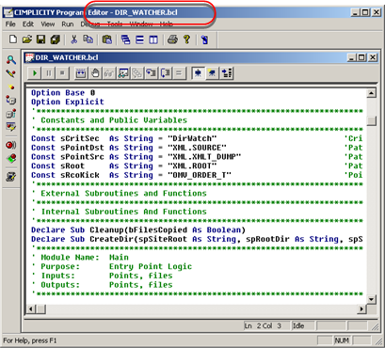
Task: Click the sidebar icon with the window and yellow pencil
Action: tap(11, 127)
